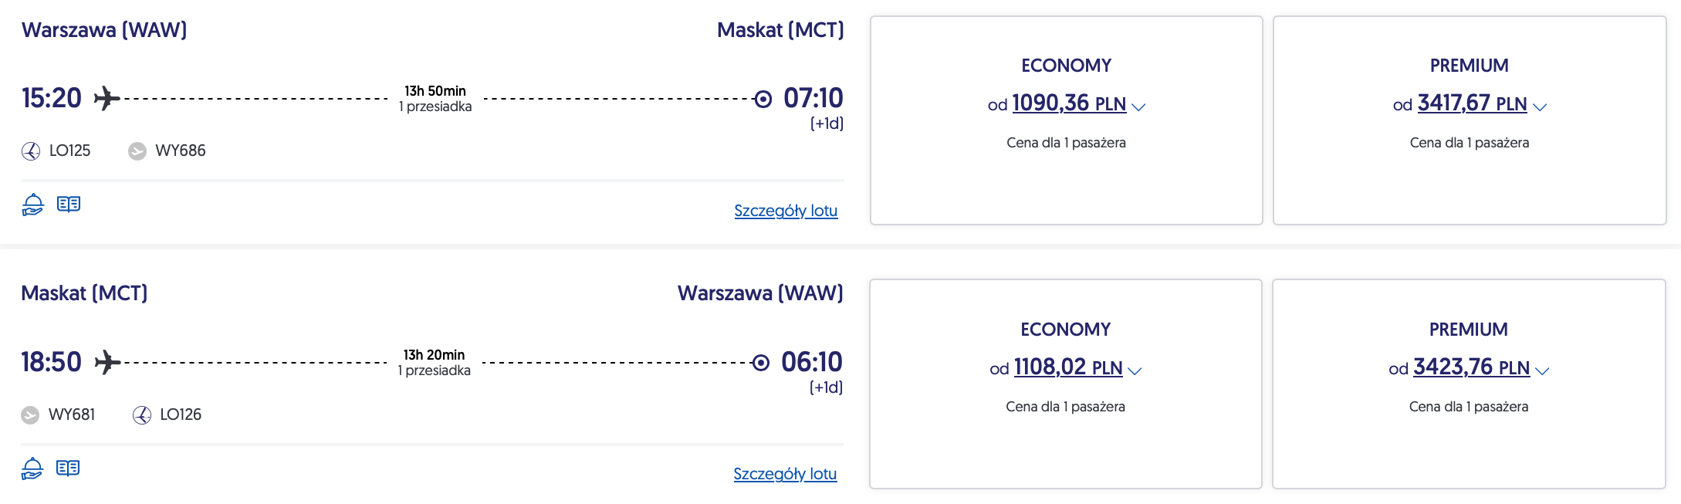Click the return 13h 20min duration label
1681x504 pixels.
coord(434,355)
